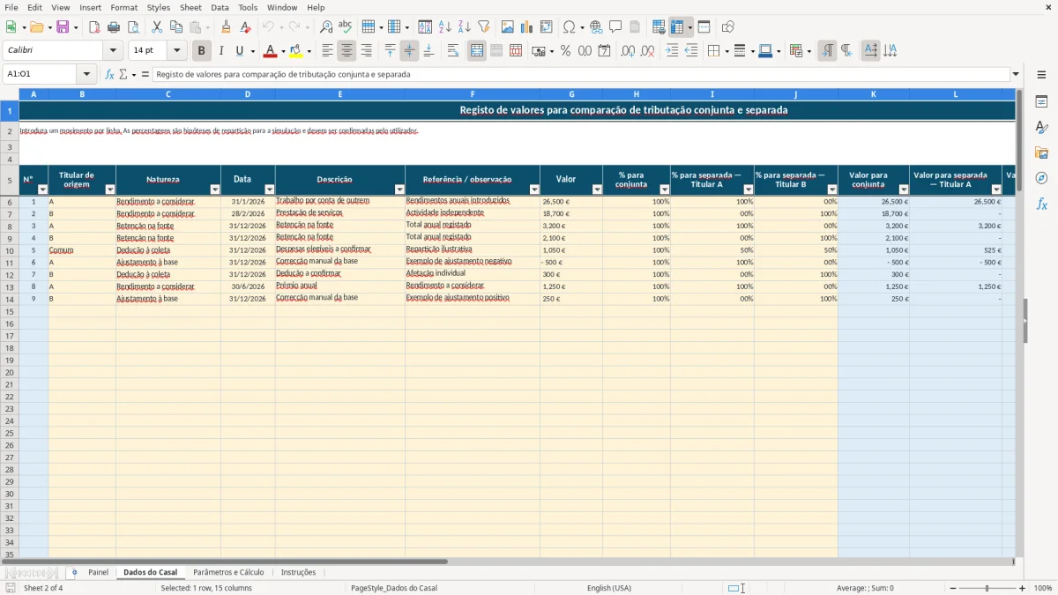Toggle the AutoFilter funnel icon
This screenshot has width=1058, height=595.
(x=483, y=27)
